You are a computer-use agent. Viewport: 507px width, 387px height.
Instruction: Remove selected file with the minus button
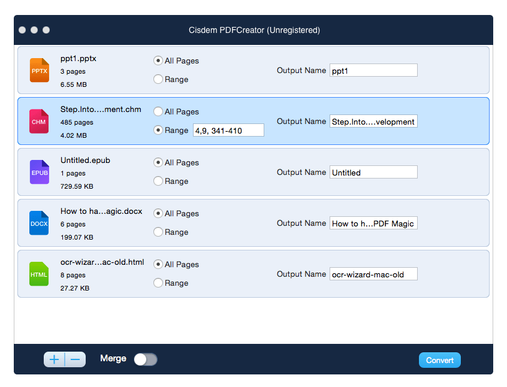[x=76, y=359]
